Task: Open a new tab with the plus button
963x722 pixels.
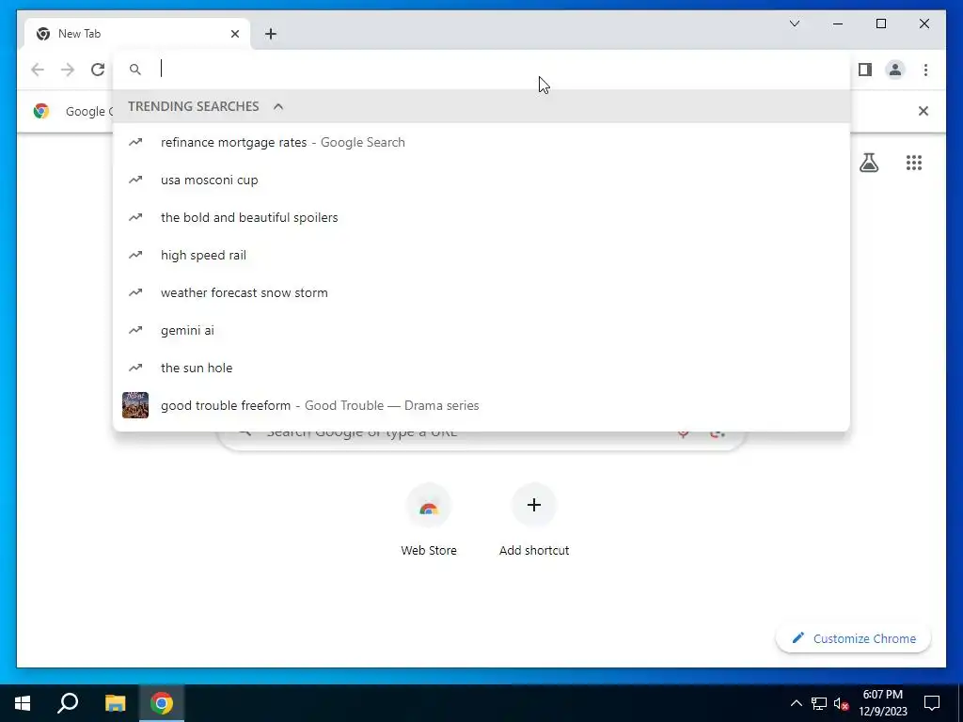Action: click(271, 34)
